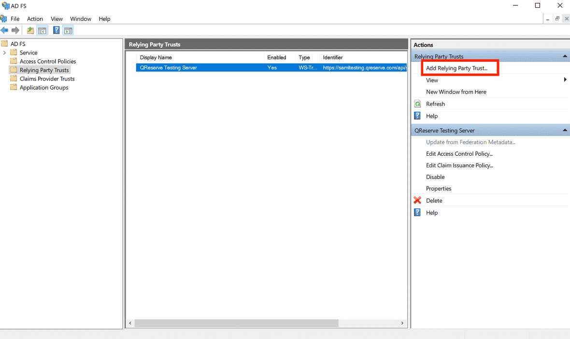This screenshot has height=339, width=570.
Task: Click the blue Help icon in the toolbar
Action: (56, 30)
